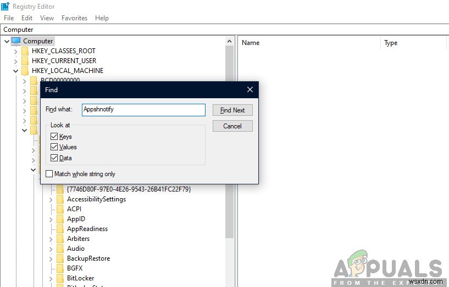Click the {7746D80F-97E0...} folder icon

tap(60, 189)
